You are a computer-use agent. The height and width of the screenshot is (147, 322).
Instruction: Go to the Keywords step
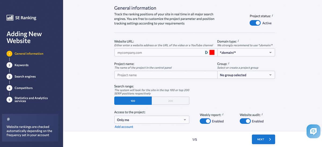coord(21,65)
